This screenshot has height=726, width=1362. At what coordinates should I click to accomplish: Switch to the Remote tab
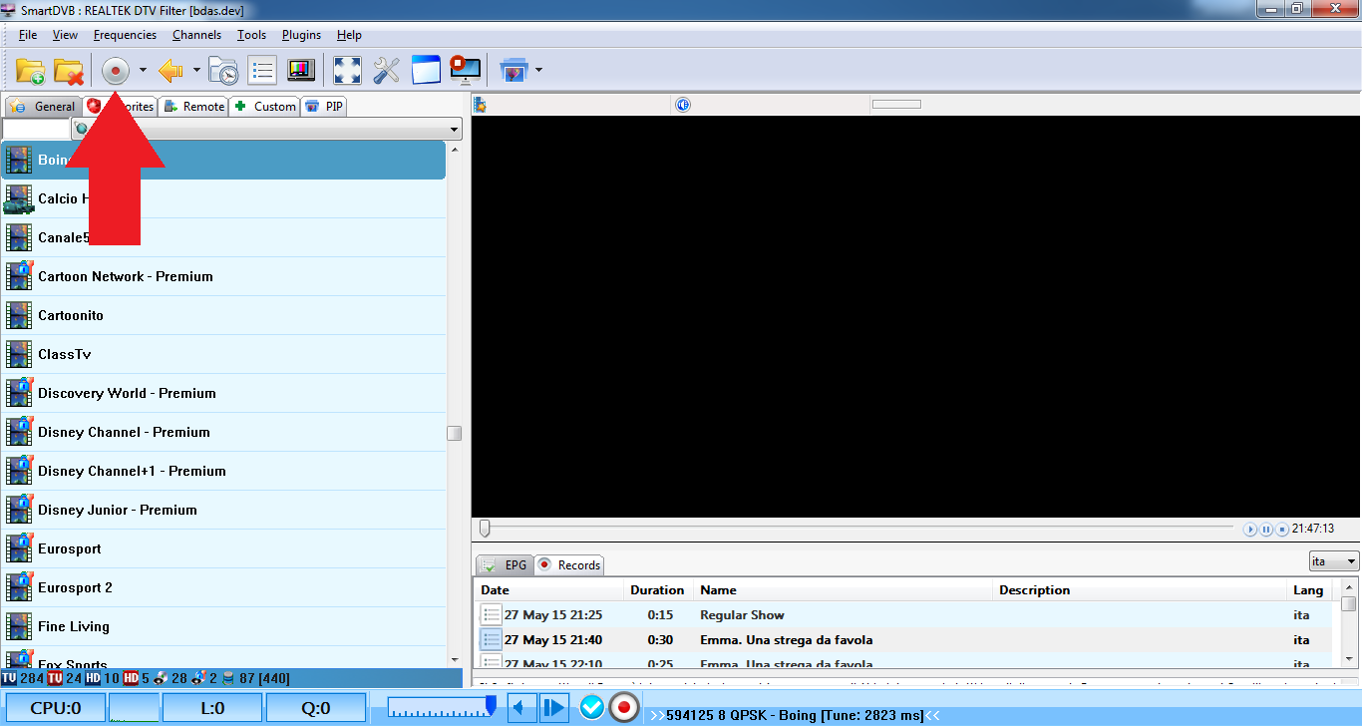(193, 107)
